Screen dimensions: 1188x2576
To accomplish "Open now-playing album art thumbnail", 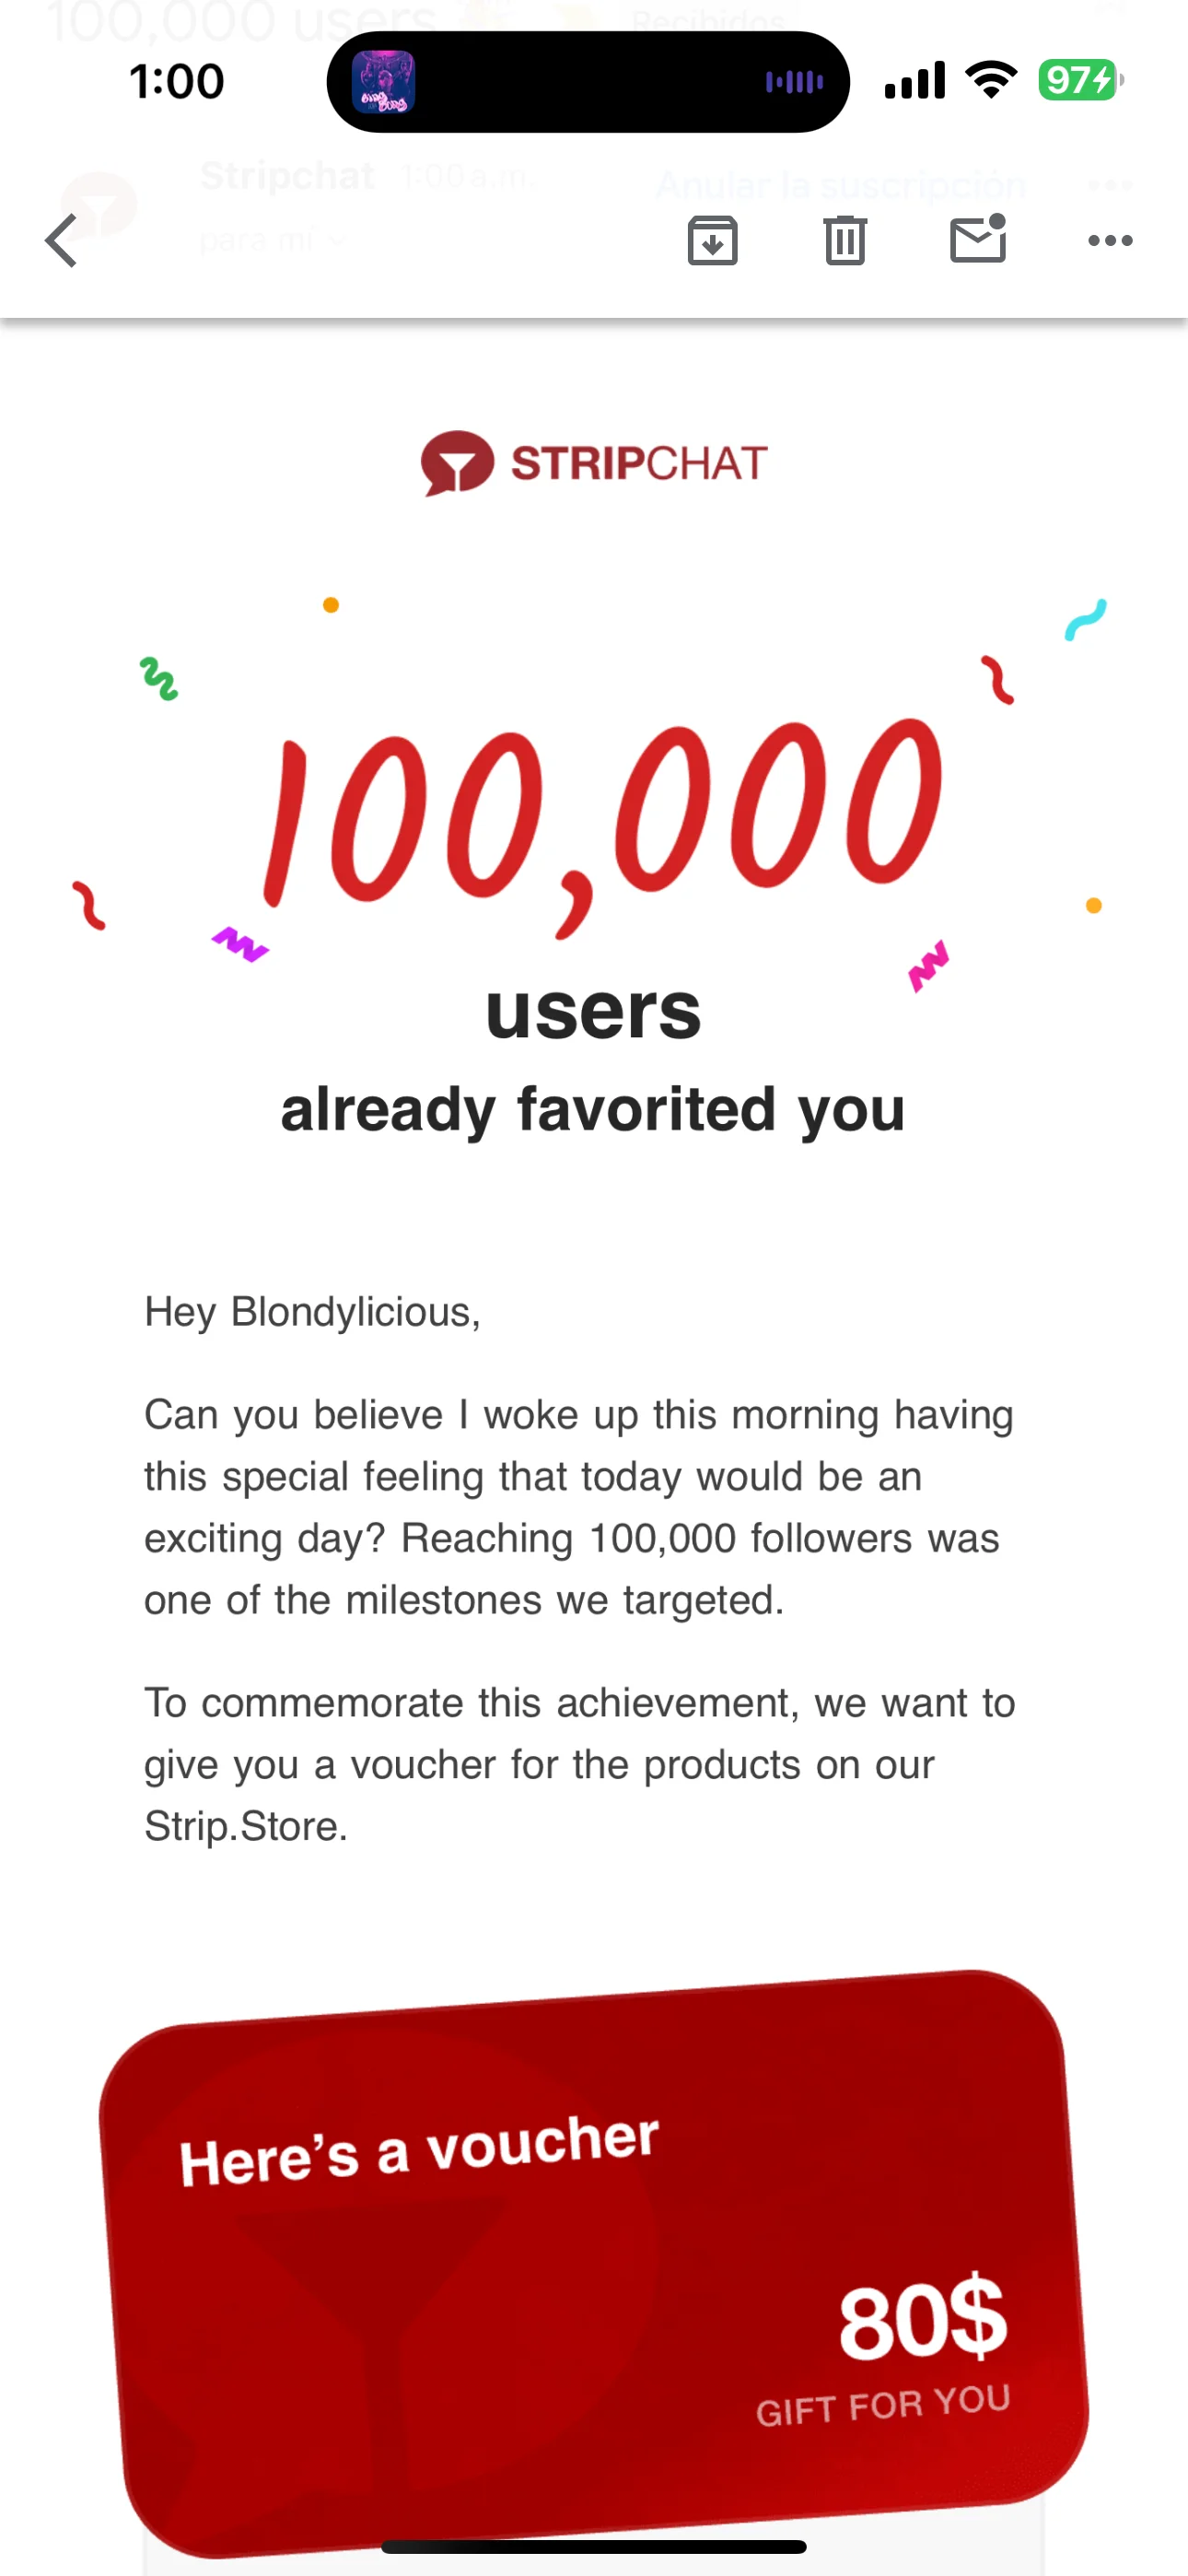I will click(384, 82).
